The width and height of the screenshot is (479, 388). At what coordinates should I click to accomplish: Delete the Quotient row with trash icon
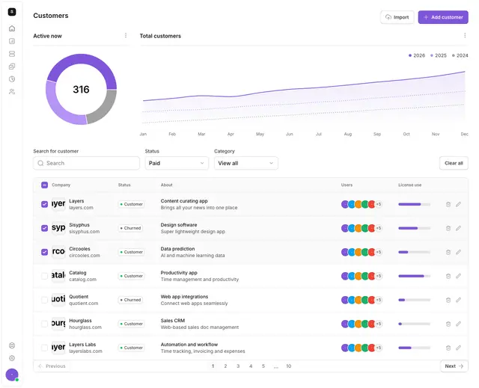tap(448, 300)
